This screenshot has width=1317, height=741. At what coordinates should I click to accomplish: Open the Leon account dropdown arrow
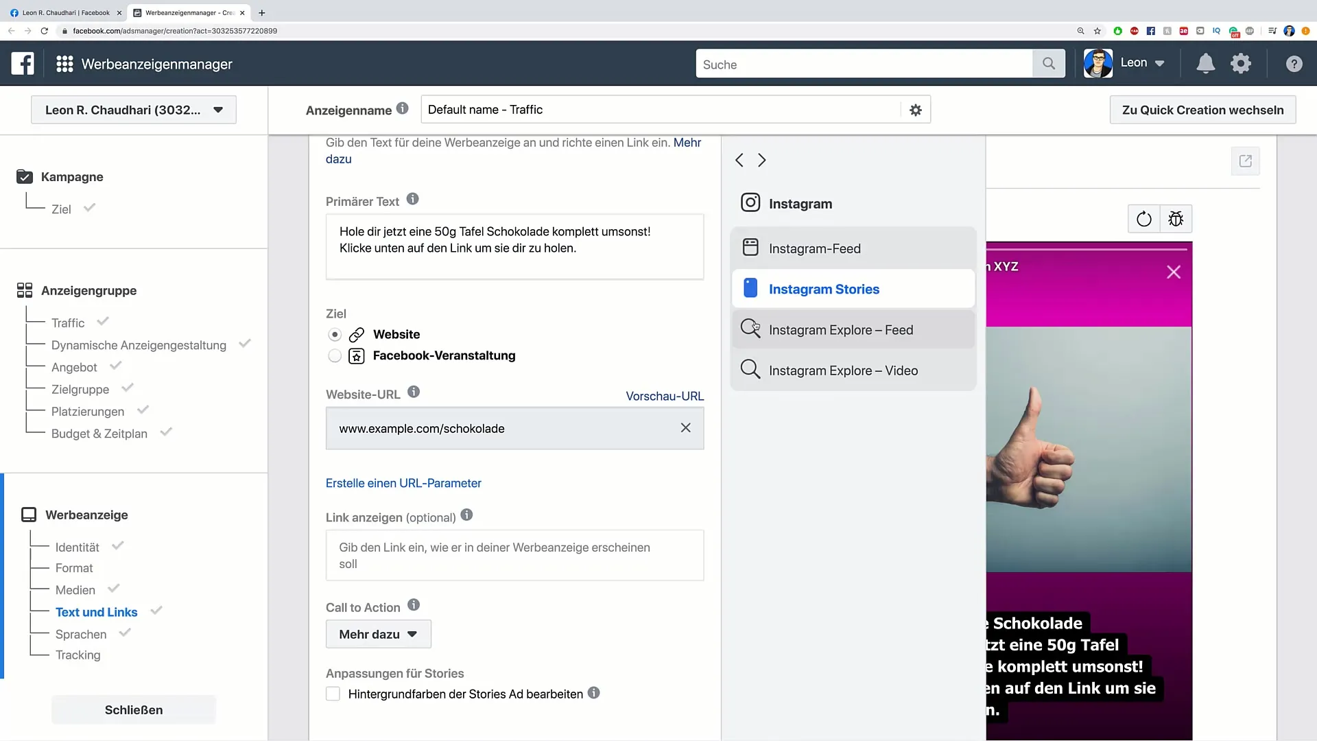coord(1160,63)
